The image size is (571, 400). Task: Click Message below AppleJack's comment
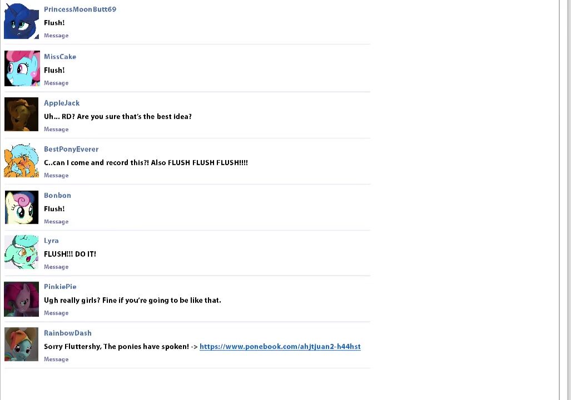click(x=56, y=129)
